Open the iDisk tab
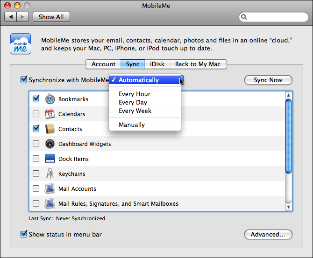The height and width of the screenshot is (258, 313). coord(157,64)
